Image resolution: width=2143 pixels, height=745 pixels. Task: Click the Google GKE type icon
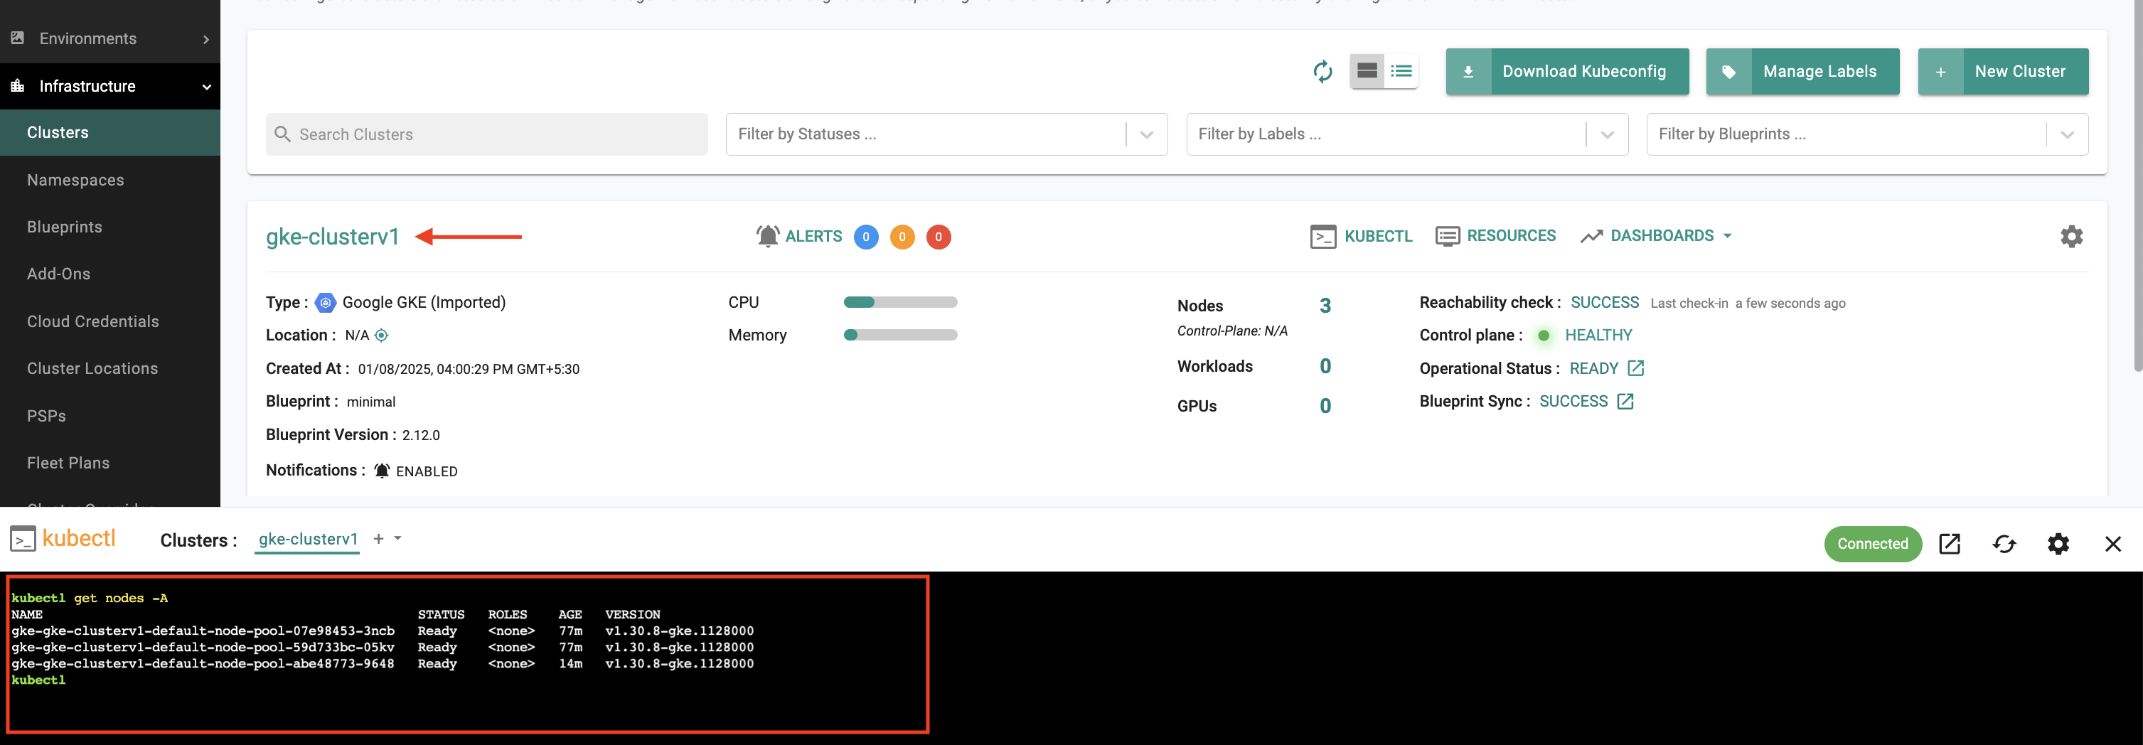326,303
